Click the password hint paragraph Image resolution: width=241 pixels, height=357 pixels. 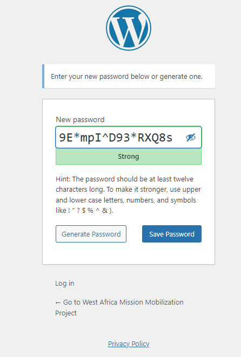click(128, 194)
